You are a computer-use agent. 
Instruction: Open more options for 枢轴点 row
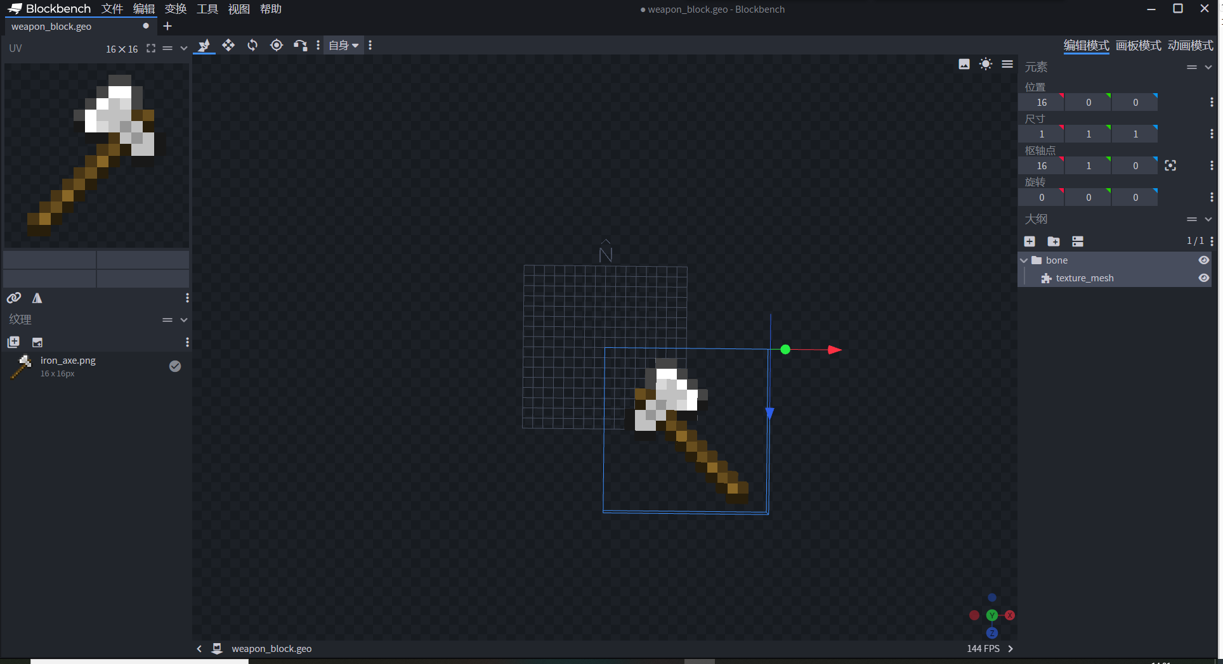click(x=1212, y=165)
